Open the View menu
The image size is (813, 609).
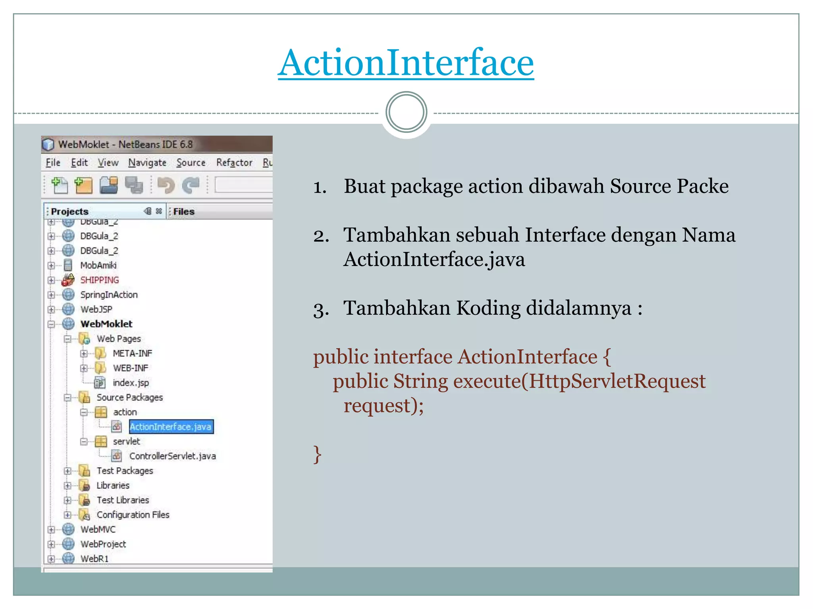[x=108, y=163]
